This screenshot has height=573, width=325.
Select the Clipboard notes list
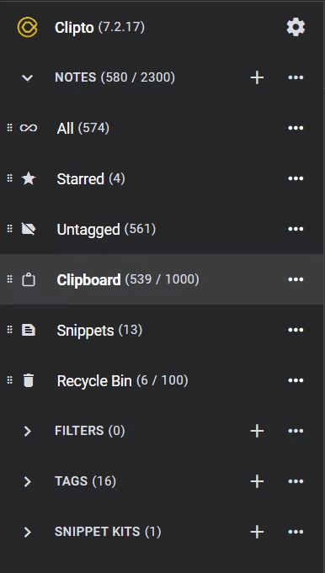162,279
